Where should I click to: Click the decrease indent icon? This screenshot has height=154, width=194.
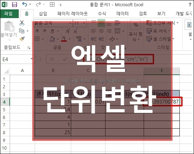(94, 39)
